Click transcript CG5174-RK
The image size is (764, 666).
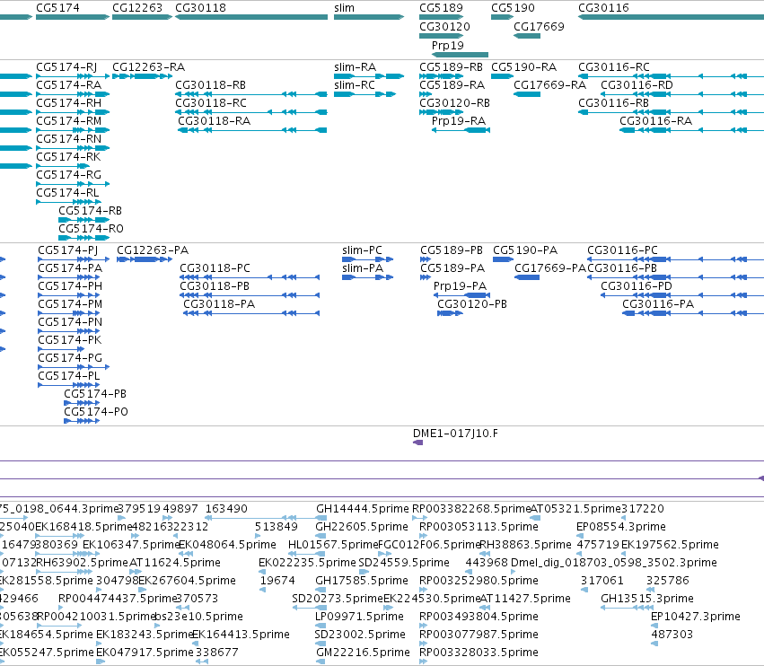pos(68,157)
